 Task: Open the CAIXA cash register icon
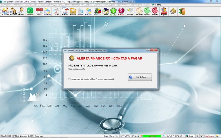point(106,11)
